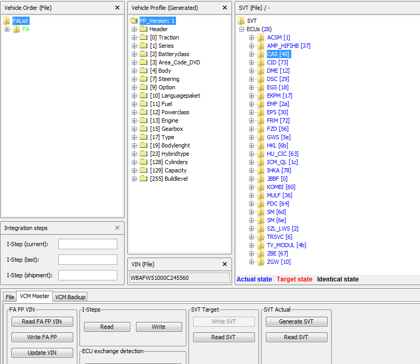Click Read SVT under SVT Actual
The width and height of the screenshot is (420, 364).
296,337
